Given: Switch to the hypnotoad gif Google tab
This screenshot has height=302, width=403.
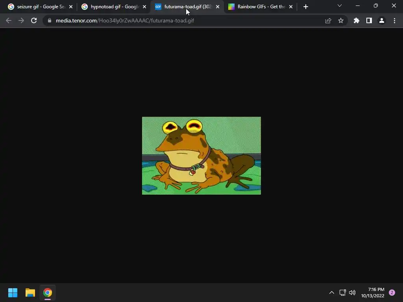Looking at the screenshot, I should coord(114,7).
